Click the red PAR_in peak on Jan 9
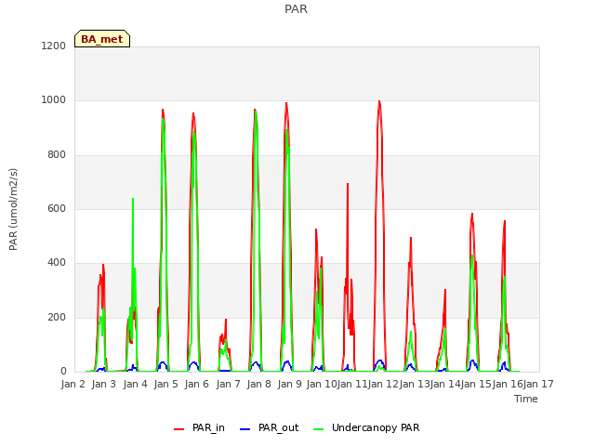The image size is (595, 446). [286, 103]
